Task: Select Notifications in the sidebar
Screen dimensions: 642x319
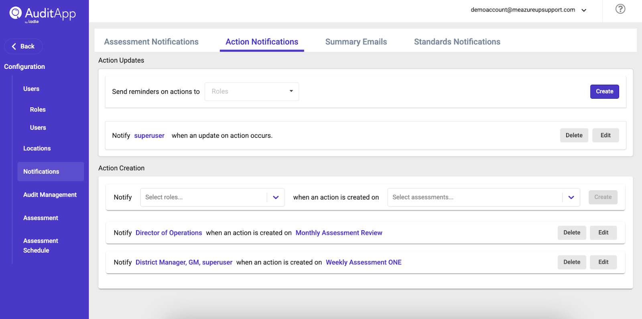Action: pos(51,172)
